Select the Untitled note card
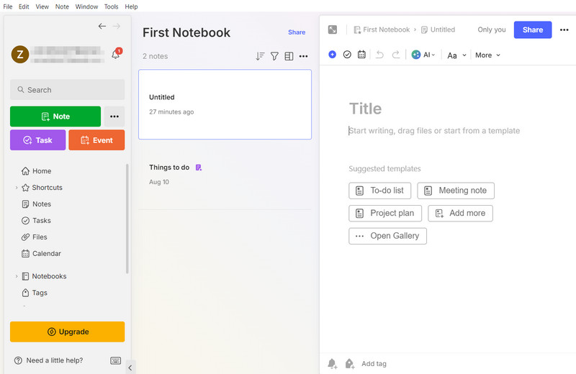This screenshot has height=374, width=576. (x=225, y=104)
